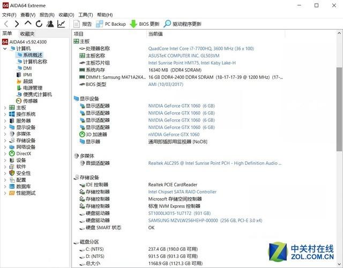
Task: Select the 处理器名称 row label
Action: click(98, 48)
